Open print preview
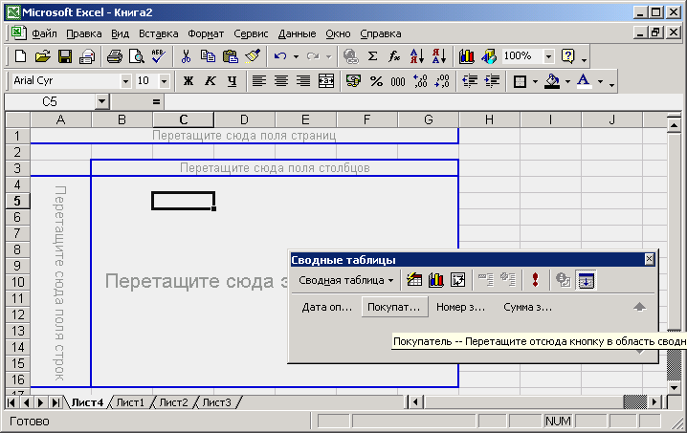Image resolution: width=687 pixels, height=433 pixels. [137, 56]
